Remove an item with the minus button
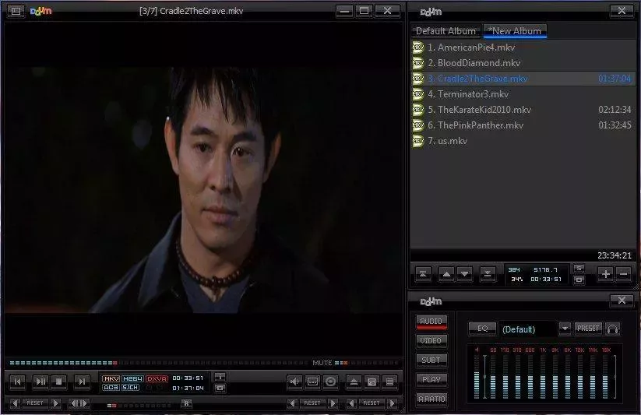 (623, 273)
